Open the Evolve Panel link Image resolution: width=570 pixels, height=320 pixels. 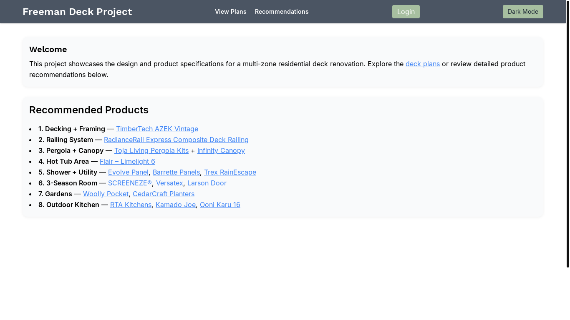coord(128,172)
